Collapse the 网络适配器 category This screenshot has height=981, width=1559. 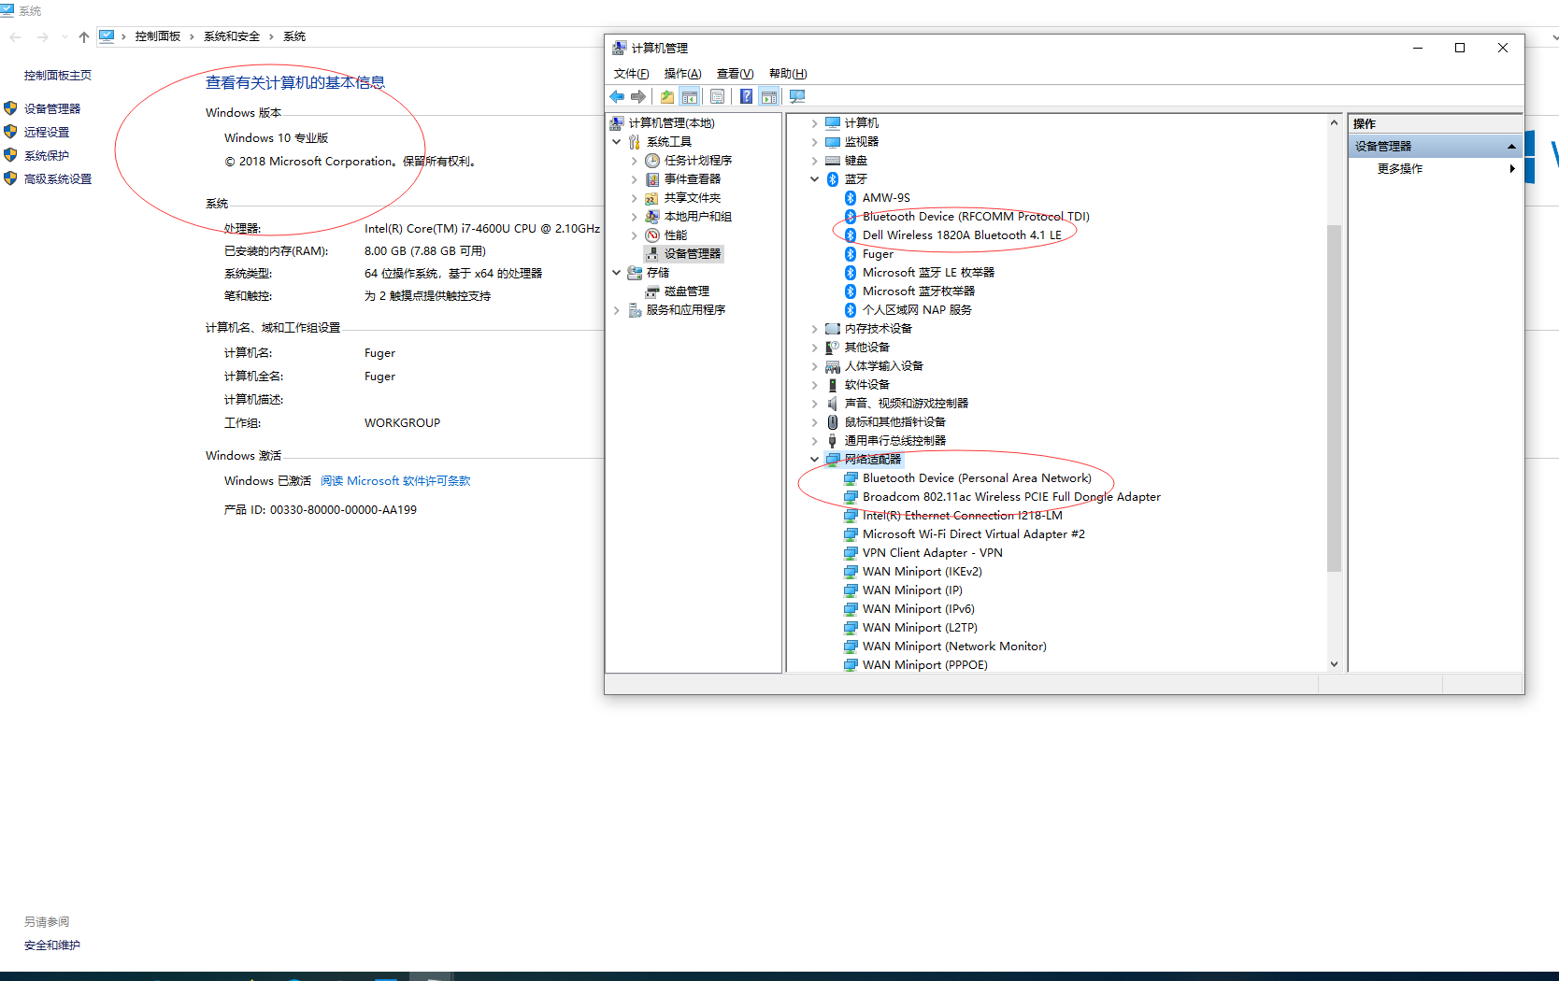[x=814, y=459]
